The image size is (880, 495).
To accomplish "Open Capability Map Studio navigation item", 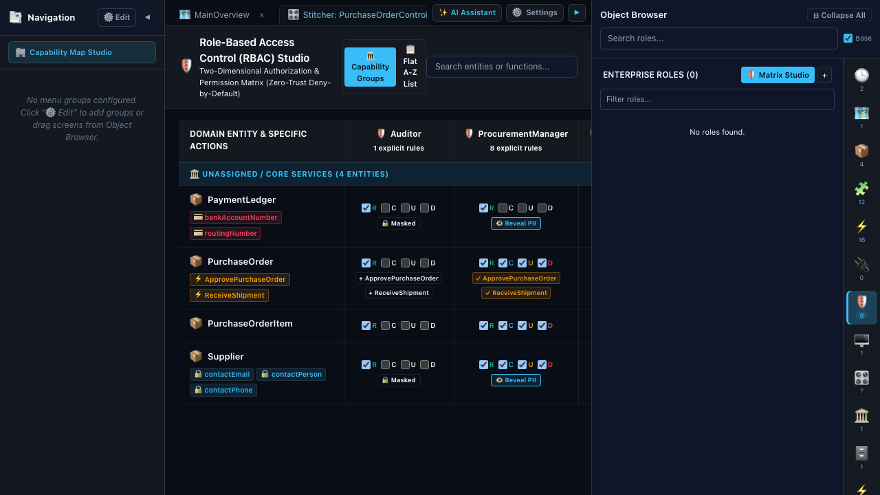I will pyautogui.click(x=82, y=52).
